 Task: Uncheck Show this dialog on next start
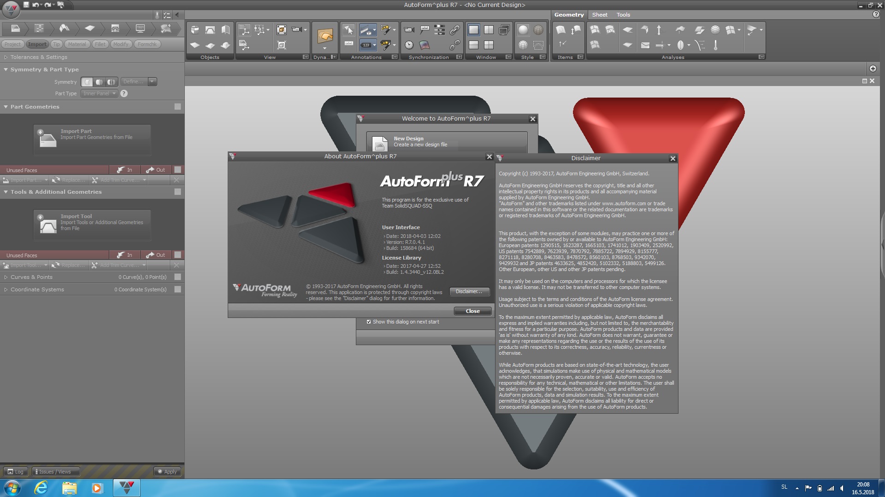(x=369, y=322)
